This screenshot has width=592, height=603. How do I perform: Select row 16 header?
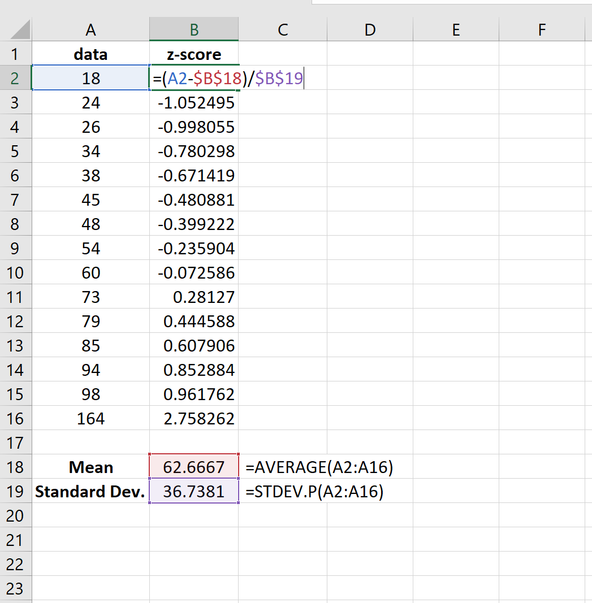[x=15, y=419]
